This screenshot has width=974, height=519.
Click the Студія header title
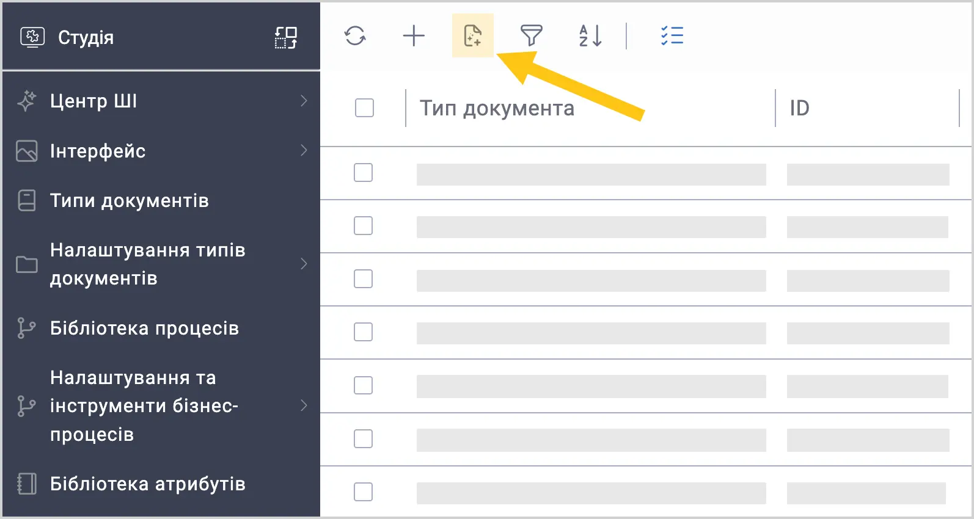(x=86, y=37)
